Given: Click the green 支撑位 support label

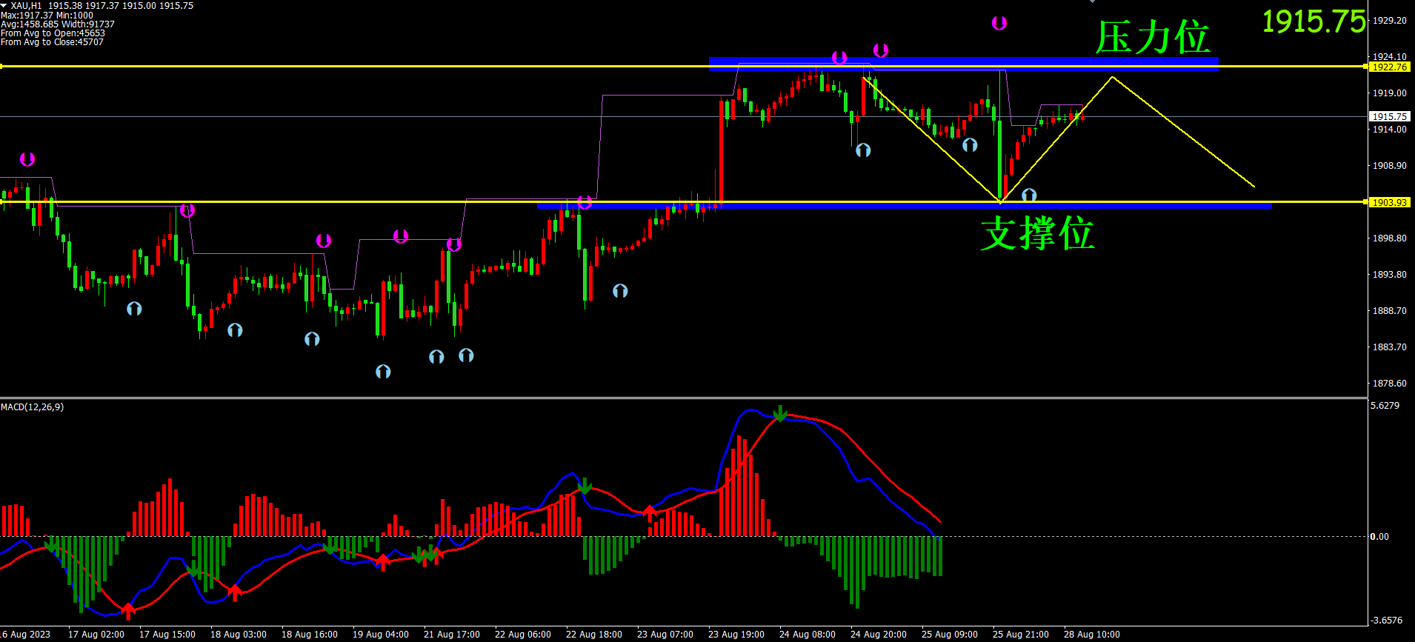Looking at the screenshot, I should point(1037,233).
